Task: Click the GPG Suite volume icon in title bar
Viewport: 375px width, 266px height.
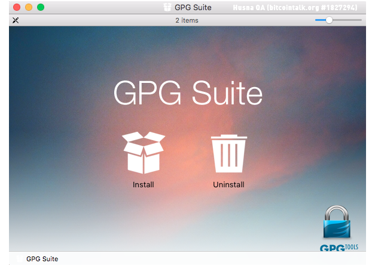Action: point(167,7)
